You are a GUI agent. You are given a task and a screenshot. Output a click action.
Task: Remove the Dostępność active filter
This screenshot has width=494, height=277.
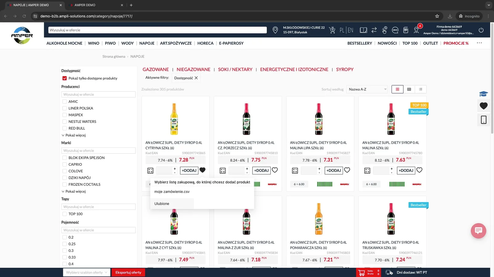coord(196,78)
